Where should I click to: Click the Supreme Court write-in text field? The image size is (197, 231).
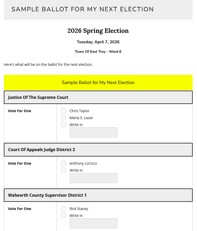click(93, 132)
